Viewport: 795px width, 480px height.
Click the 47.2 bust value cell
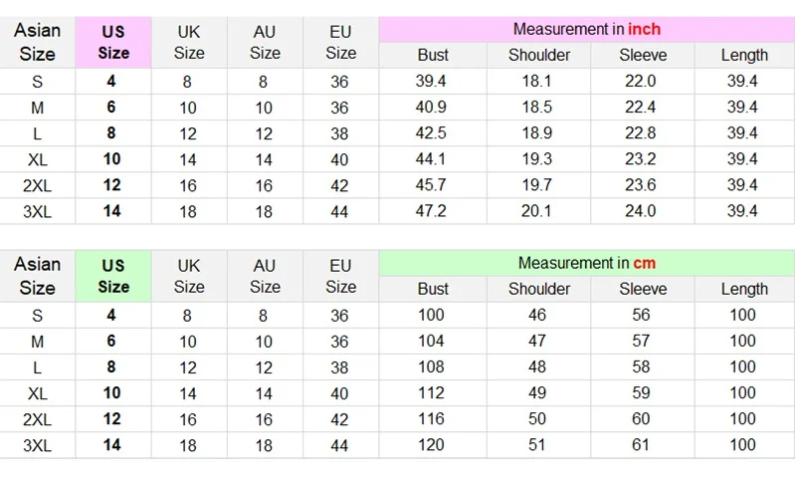click(433, 211)
